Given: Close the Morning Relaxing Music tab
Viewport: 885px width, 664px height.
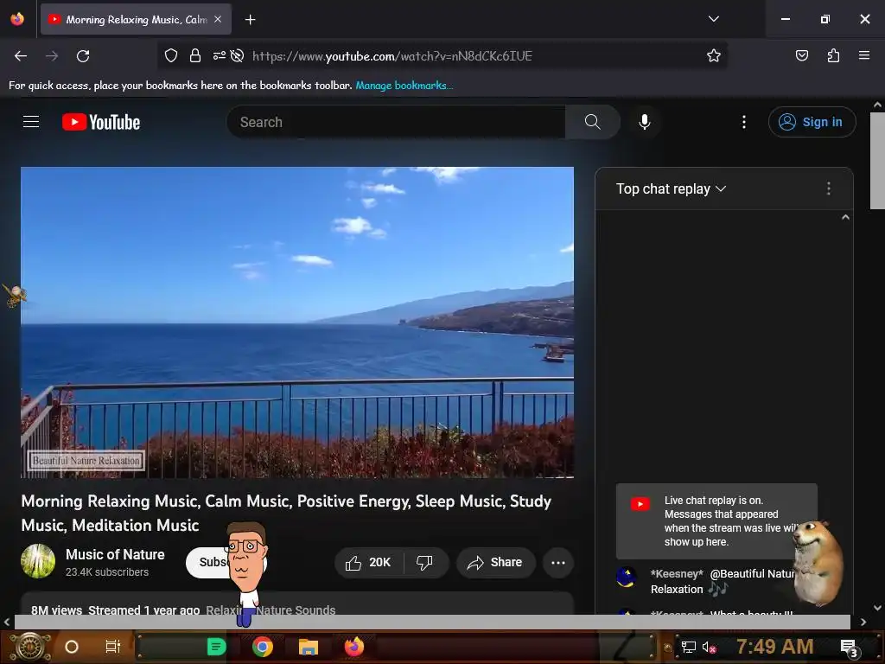Looking at the screenshot, I should [x=218, y=20].
